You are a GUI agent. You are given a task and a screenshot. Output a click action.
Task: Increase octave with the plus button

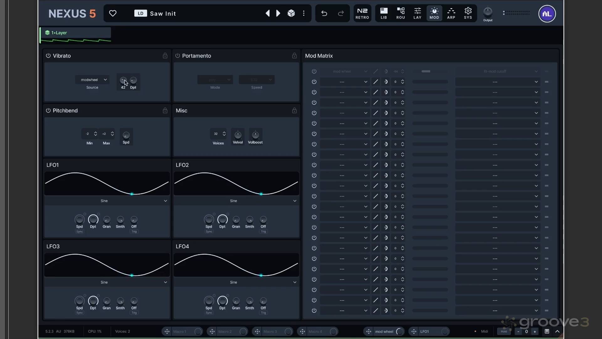(x=535, y=331)
